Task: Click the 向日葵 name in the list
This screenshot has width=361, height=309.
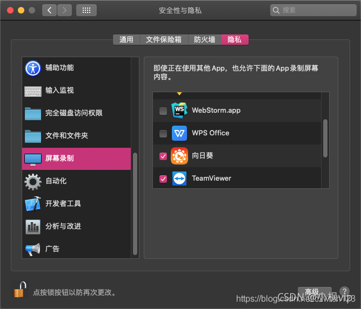Action: point(202,156)
